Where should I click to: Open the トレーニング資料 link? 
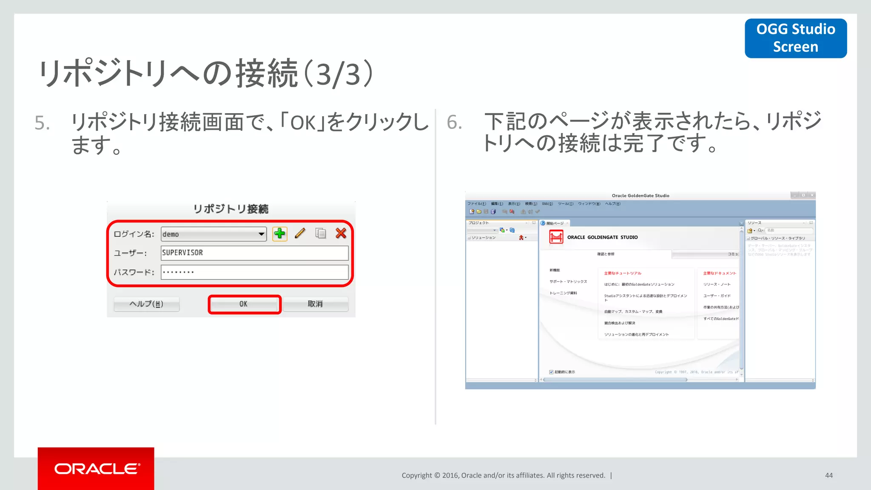(563, 293)
